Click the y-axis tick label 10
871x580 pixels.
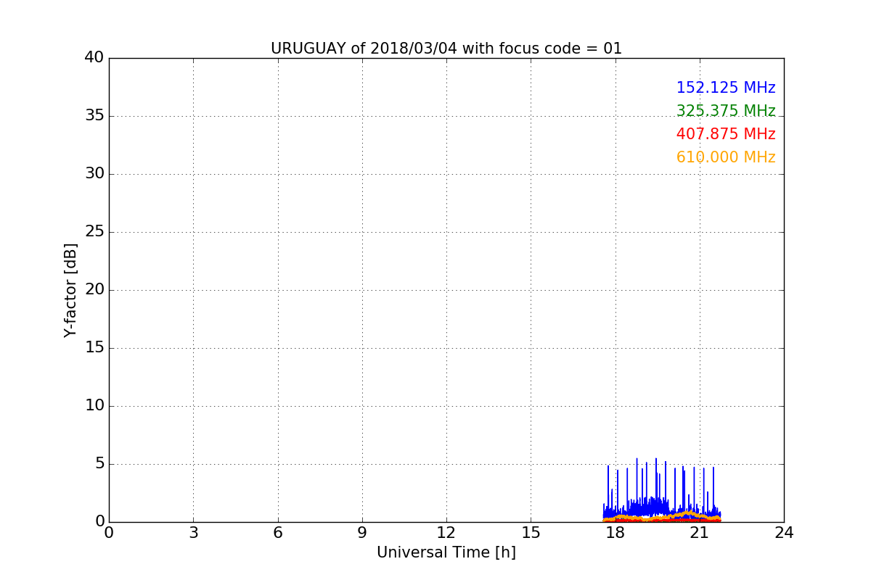(x=94, y=405)
